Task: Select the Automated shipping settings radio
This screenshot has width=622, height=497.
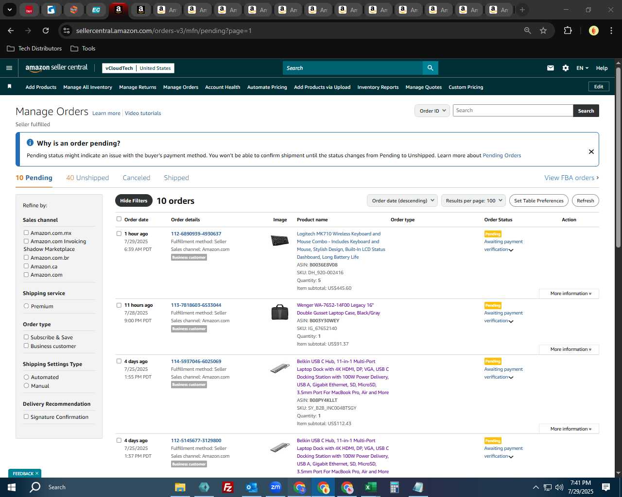Action: [26, 377]
